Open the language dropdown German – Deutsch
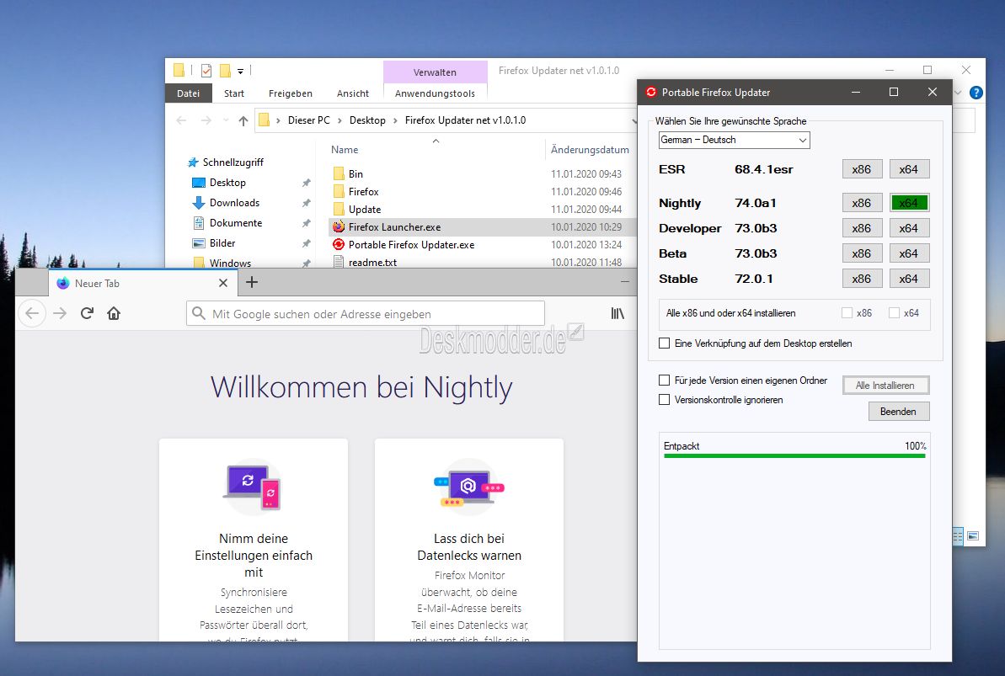 (x=735, y=140)
